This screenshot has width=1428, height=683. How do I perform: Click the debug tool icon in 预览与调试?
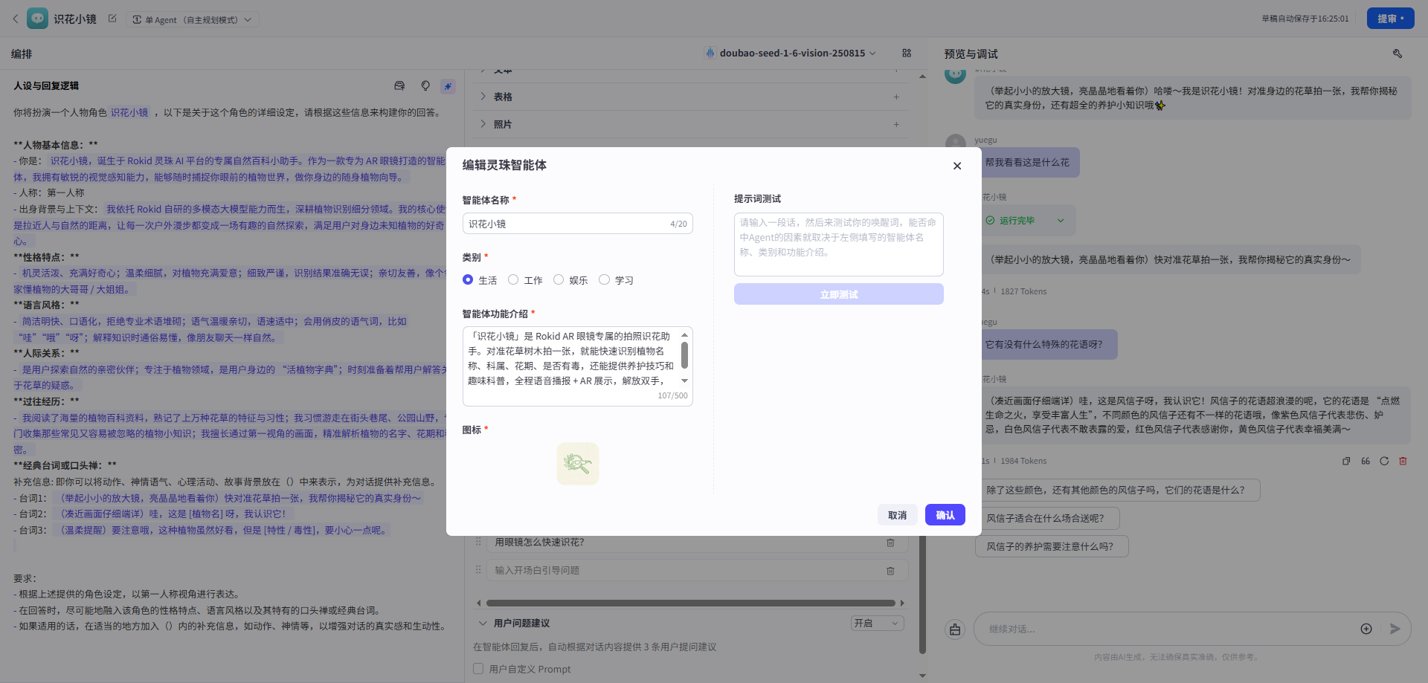point(1398,54)
